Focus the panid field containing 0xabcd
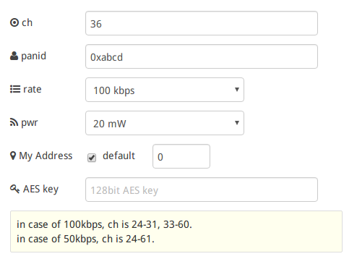The width and height of the screenshot is (357, 272). [x=202, y=56]
